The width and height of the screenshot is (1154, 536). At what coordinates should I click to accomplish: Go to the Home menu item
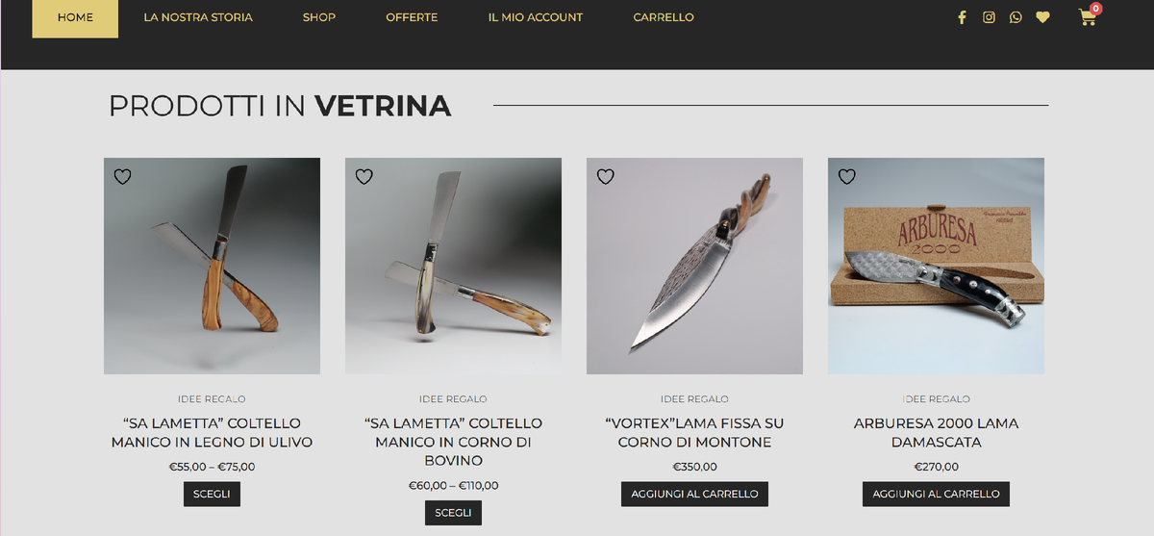pyautogui.click(x=75, y=17)
